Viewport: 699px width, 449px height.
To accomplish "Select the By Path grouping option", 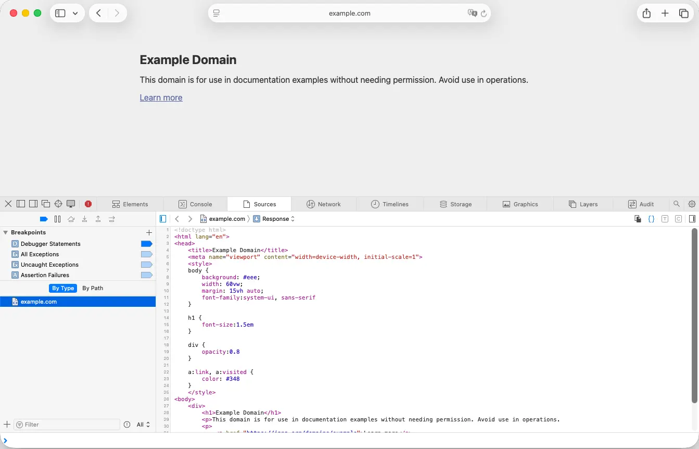I will (x=93, y=288).
